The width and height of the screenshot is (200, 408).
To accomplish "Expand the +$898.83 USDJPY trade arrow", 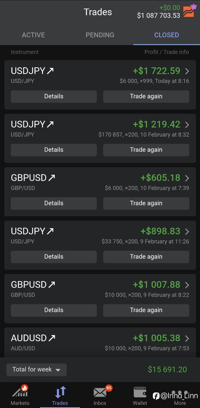I will pos(187,232).
